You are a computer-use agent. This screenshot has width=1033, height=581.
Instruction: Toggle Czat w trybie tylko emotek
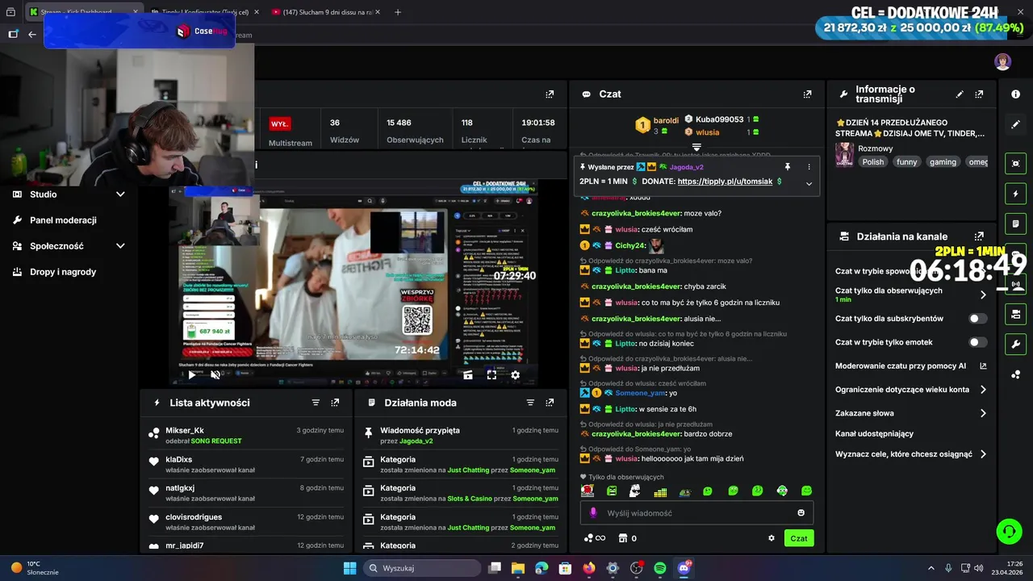[977, 342]
